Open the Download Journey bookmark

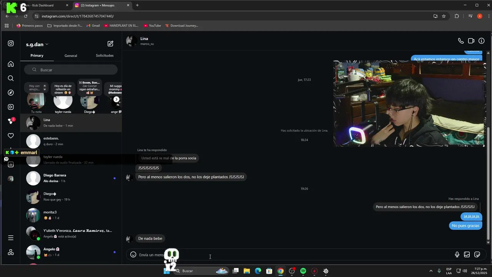click(181, 25)
